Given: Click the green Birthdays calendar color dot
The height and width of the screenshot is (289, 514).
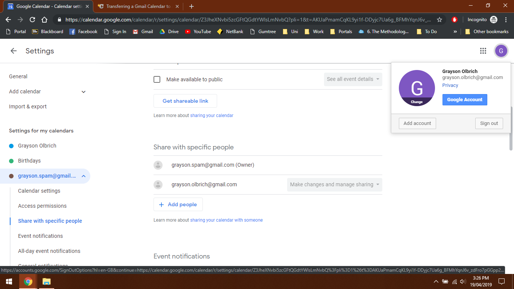Looking at the screenshot, I should [x=11, y=161].
